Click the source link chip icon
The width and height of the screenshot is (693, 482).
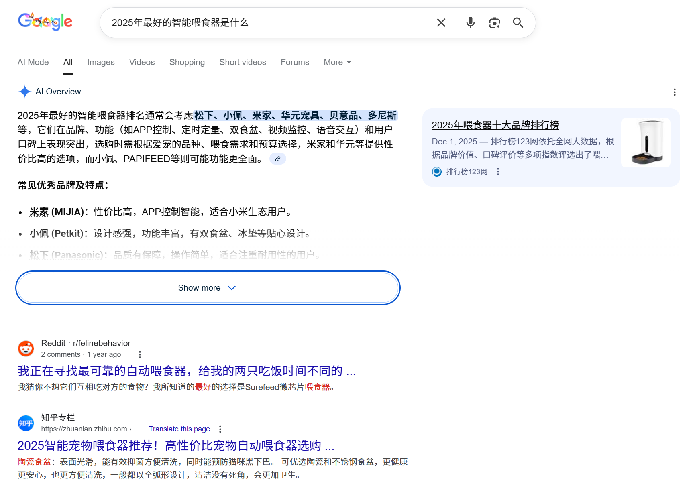pyautogui.click(x=277, y=159)
